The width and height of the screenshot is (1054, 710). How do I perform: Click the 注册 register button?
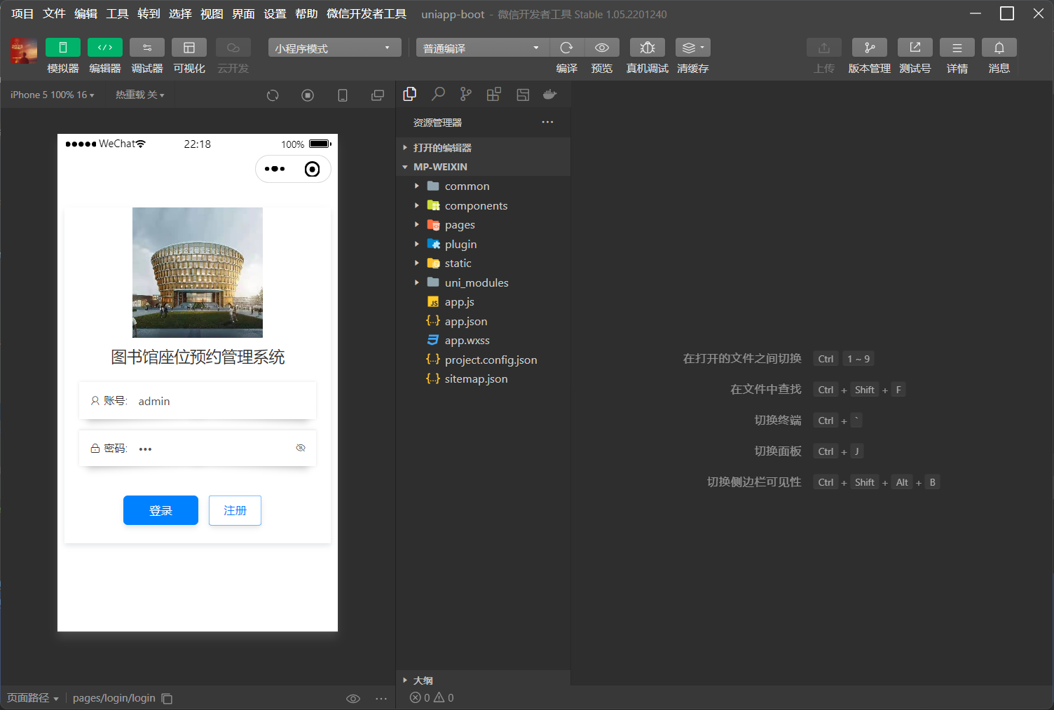click(235, 510)
